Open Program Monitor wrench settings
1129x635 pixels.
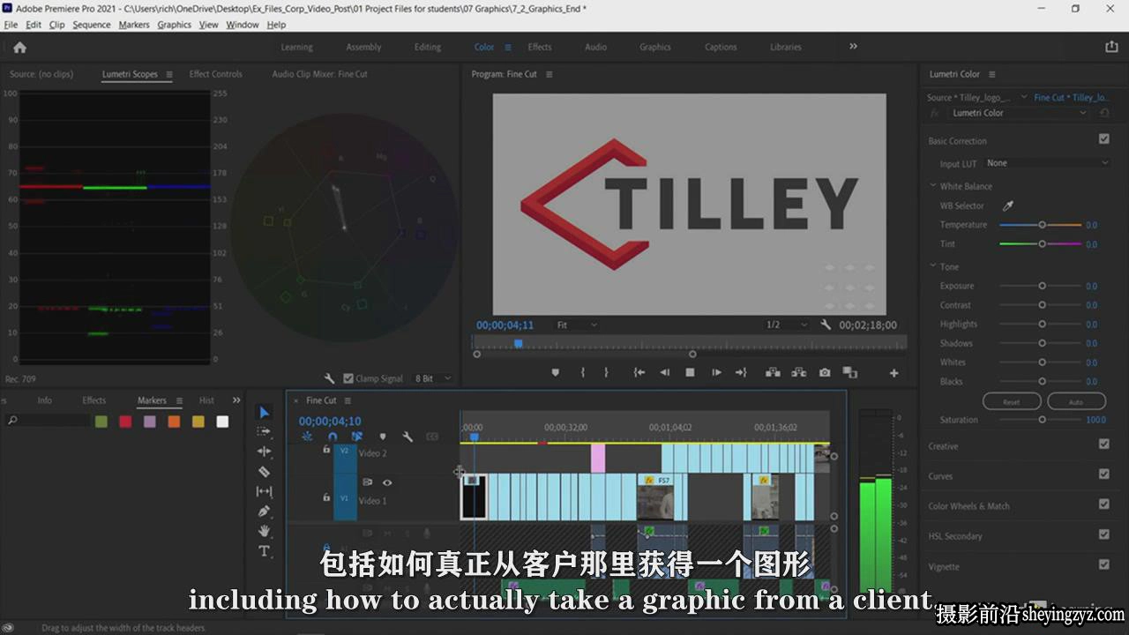tap(826, 325)
